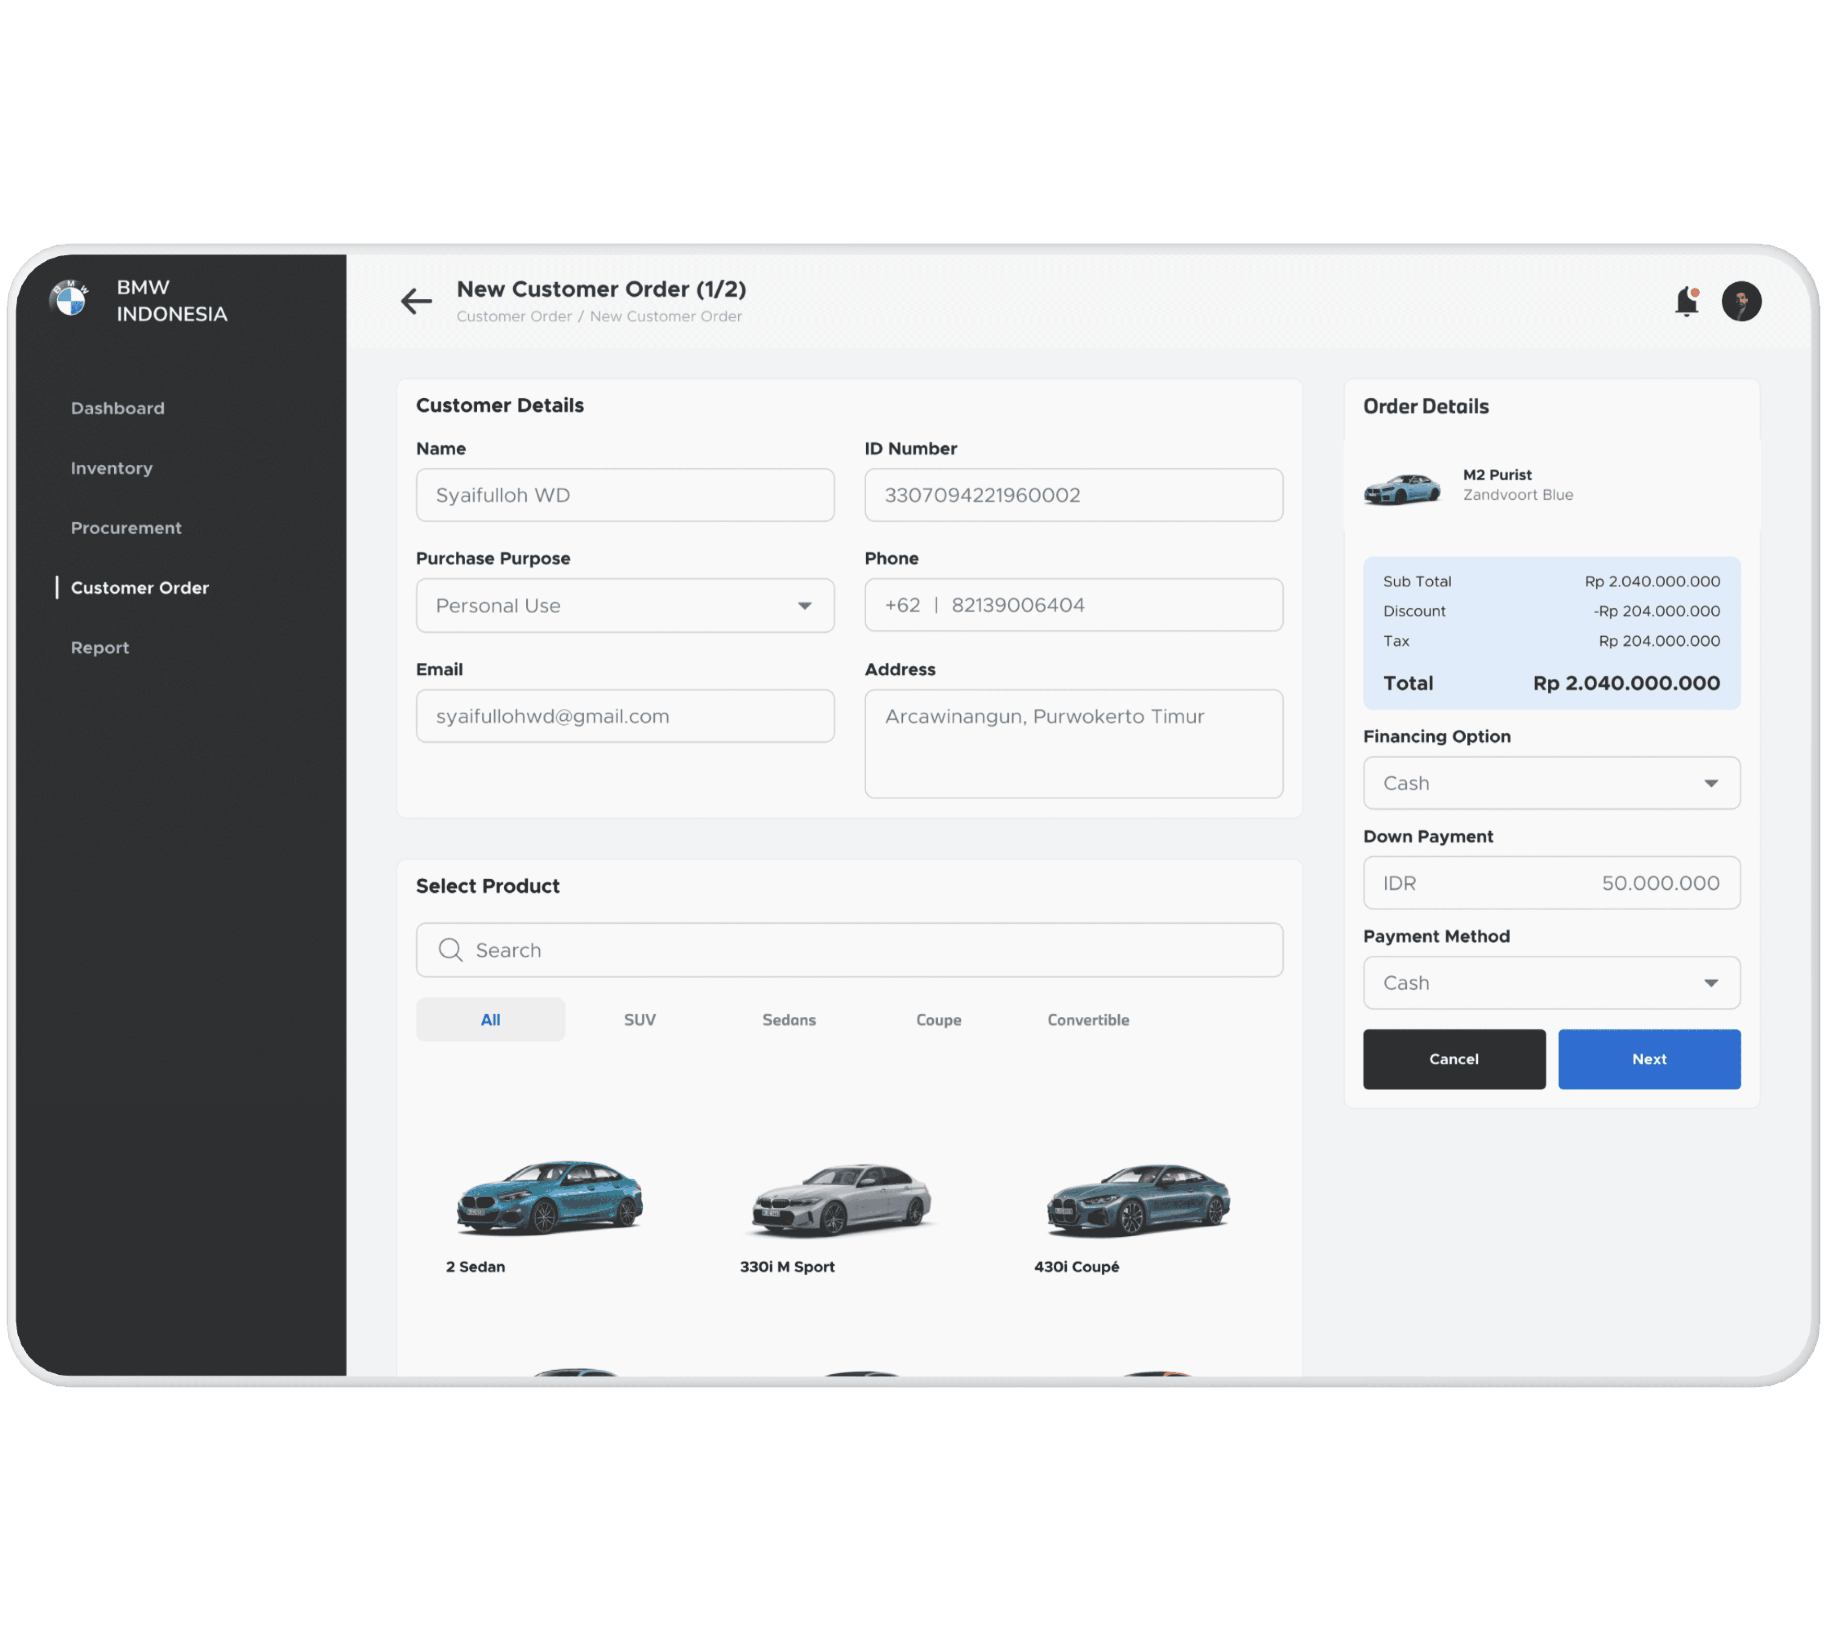This screenshot has height=1631, width=1827.
Task: Go to Inventory in sidebar
Action: point(112,468)
